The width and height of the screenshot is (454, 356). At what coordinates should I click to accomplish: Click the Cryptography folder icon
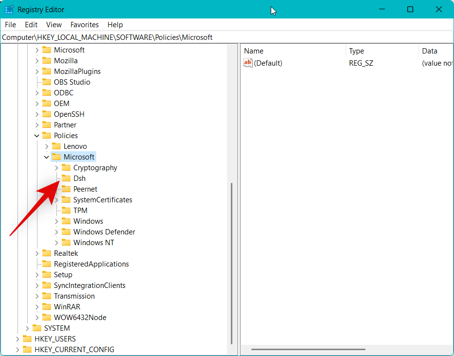pos(66,167)
